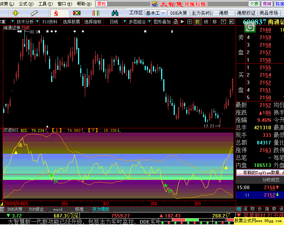
Task: Select the DDE决策 bottom indicator tab
Action: pyautogui.click(x=15, y=209)
